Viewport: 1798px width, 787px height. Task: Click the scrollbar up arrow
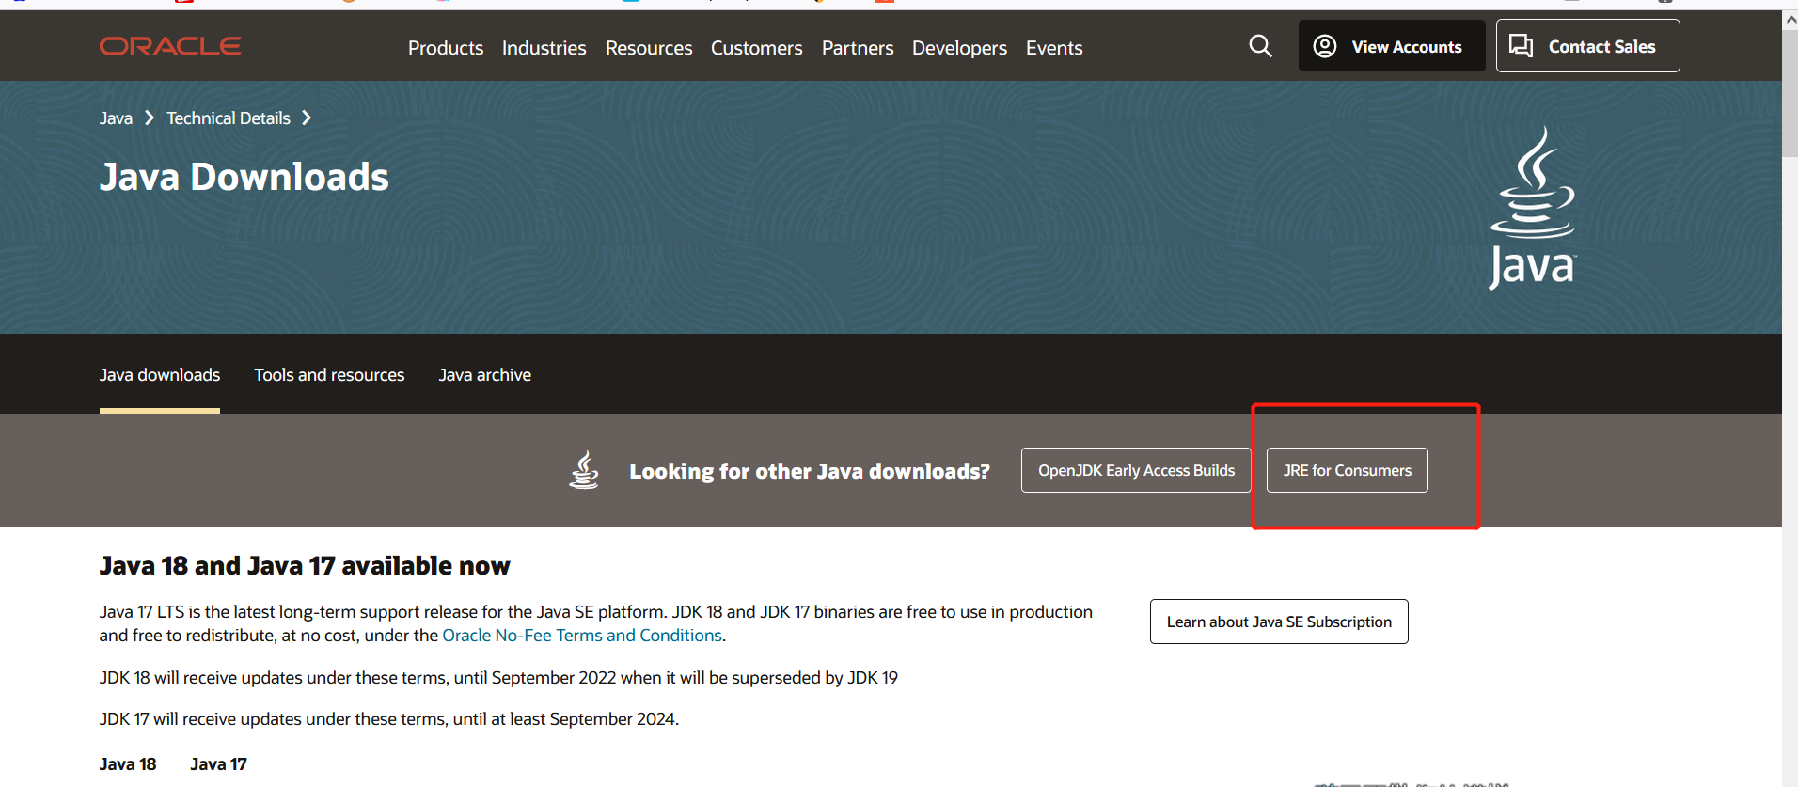pyautogui.click(x=1790, y=20)
